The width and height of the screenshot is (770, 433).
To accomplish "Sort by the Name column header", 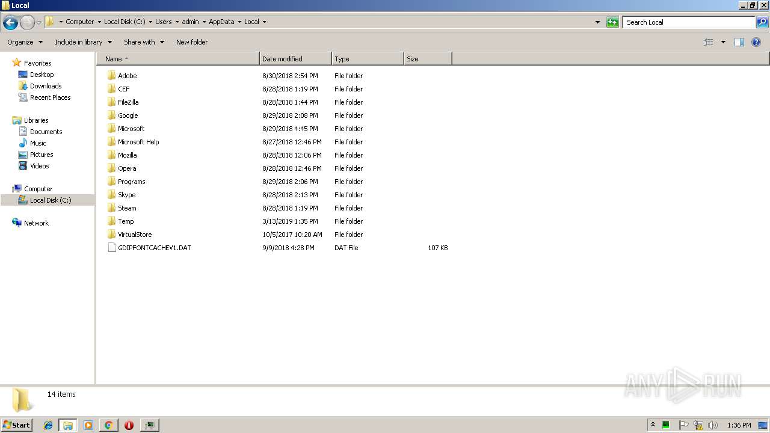I will (178, 59).
